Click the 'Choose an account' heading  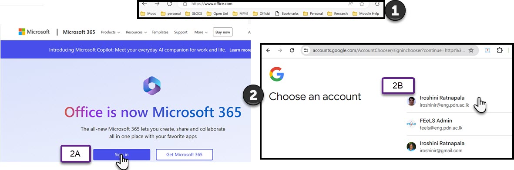point(315,96)
